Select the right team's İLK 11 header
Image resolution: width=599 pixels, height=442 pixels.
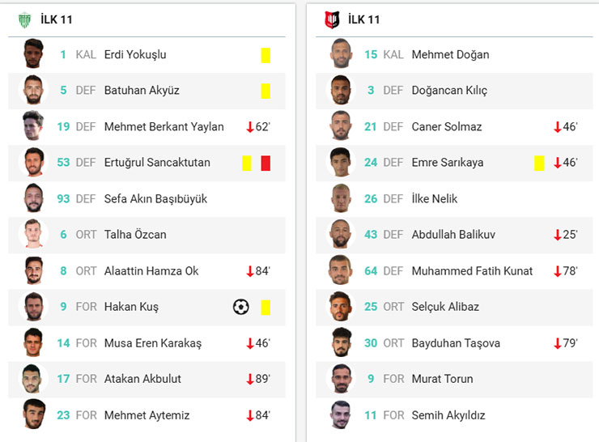pyautogui.click(x=363, y=19)
